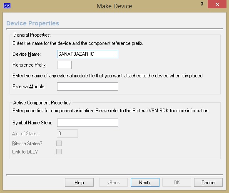The image size is (229, 193).
Task: Click the Cancel button
Action: tap(209, 183)
